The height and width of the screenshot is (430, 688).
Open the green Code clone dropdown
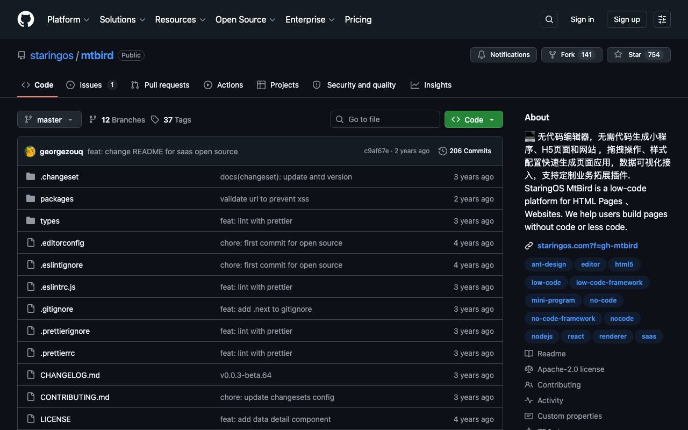click(474, 119)
